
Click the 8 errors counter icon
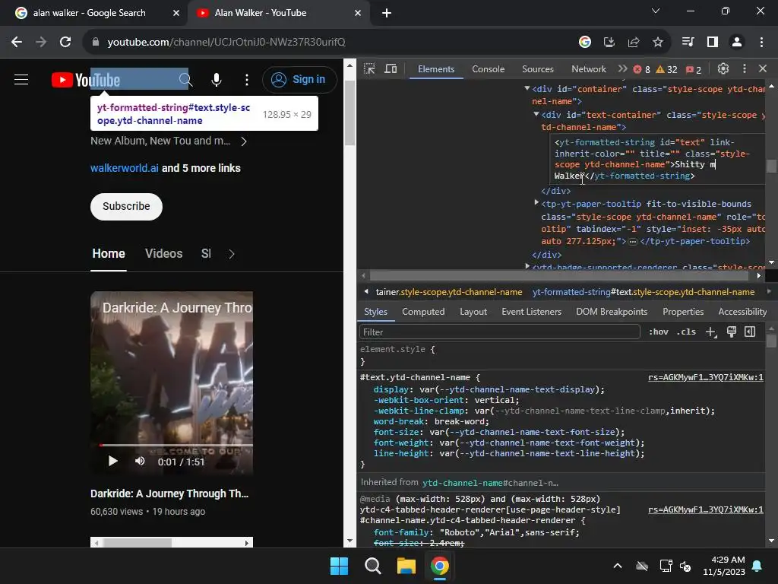point(641,69)
